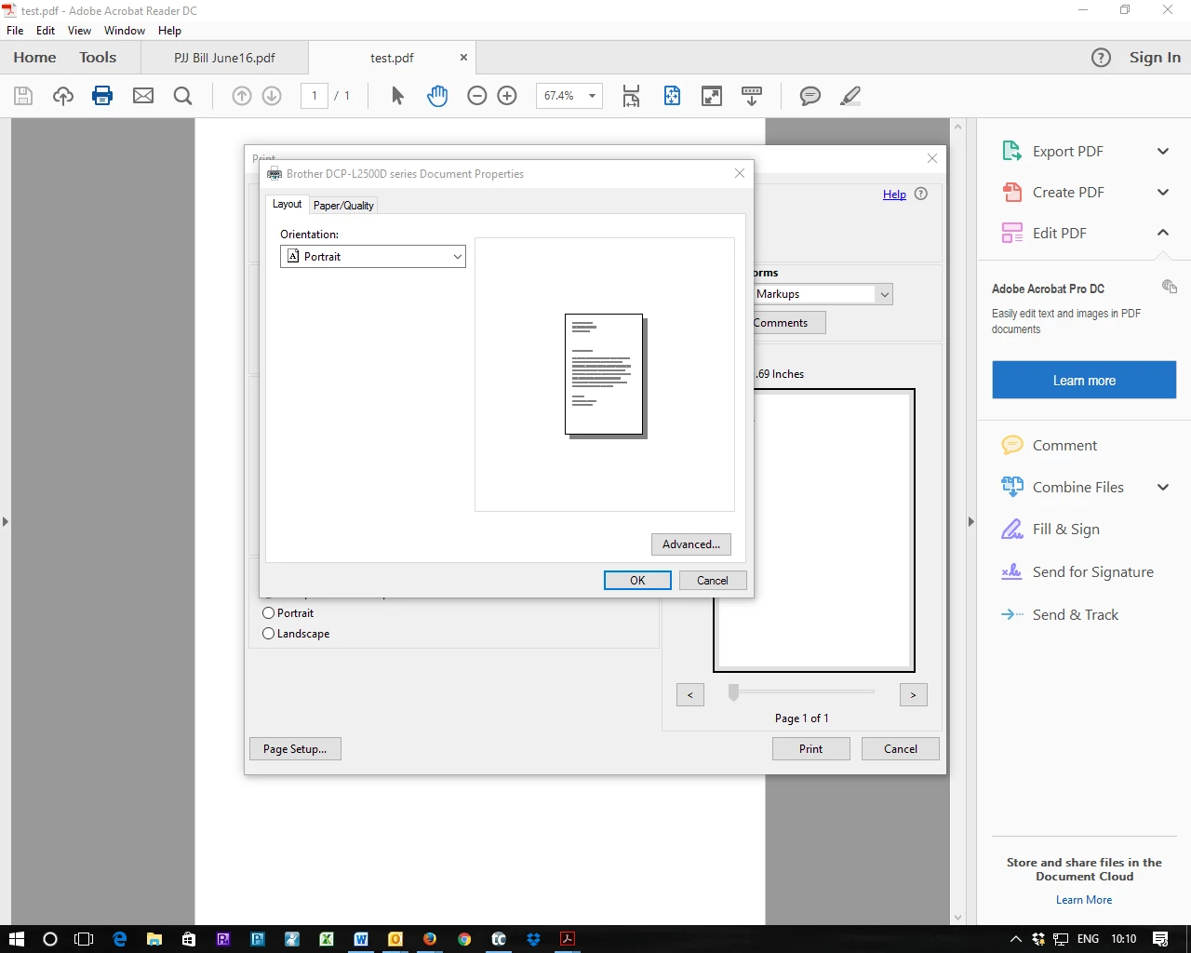Zoom out with the minus icon
This screenshot has width=1191, height=953.
coord(477,96)
